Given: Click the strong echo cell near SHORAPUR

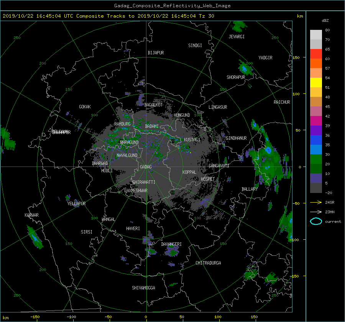Looking at the screenshot, I should (245, 68).
